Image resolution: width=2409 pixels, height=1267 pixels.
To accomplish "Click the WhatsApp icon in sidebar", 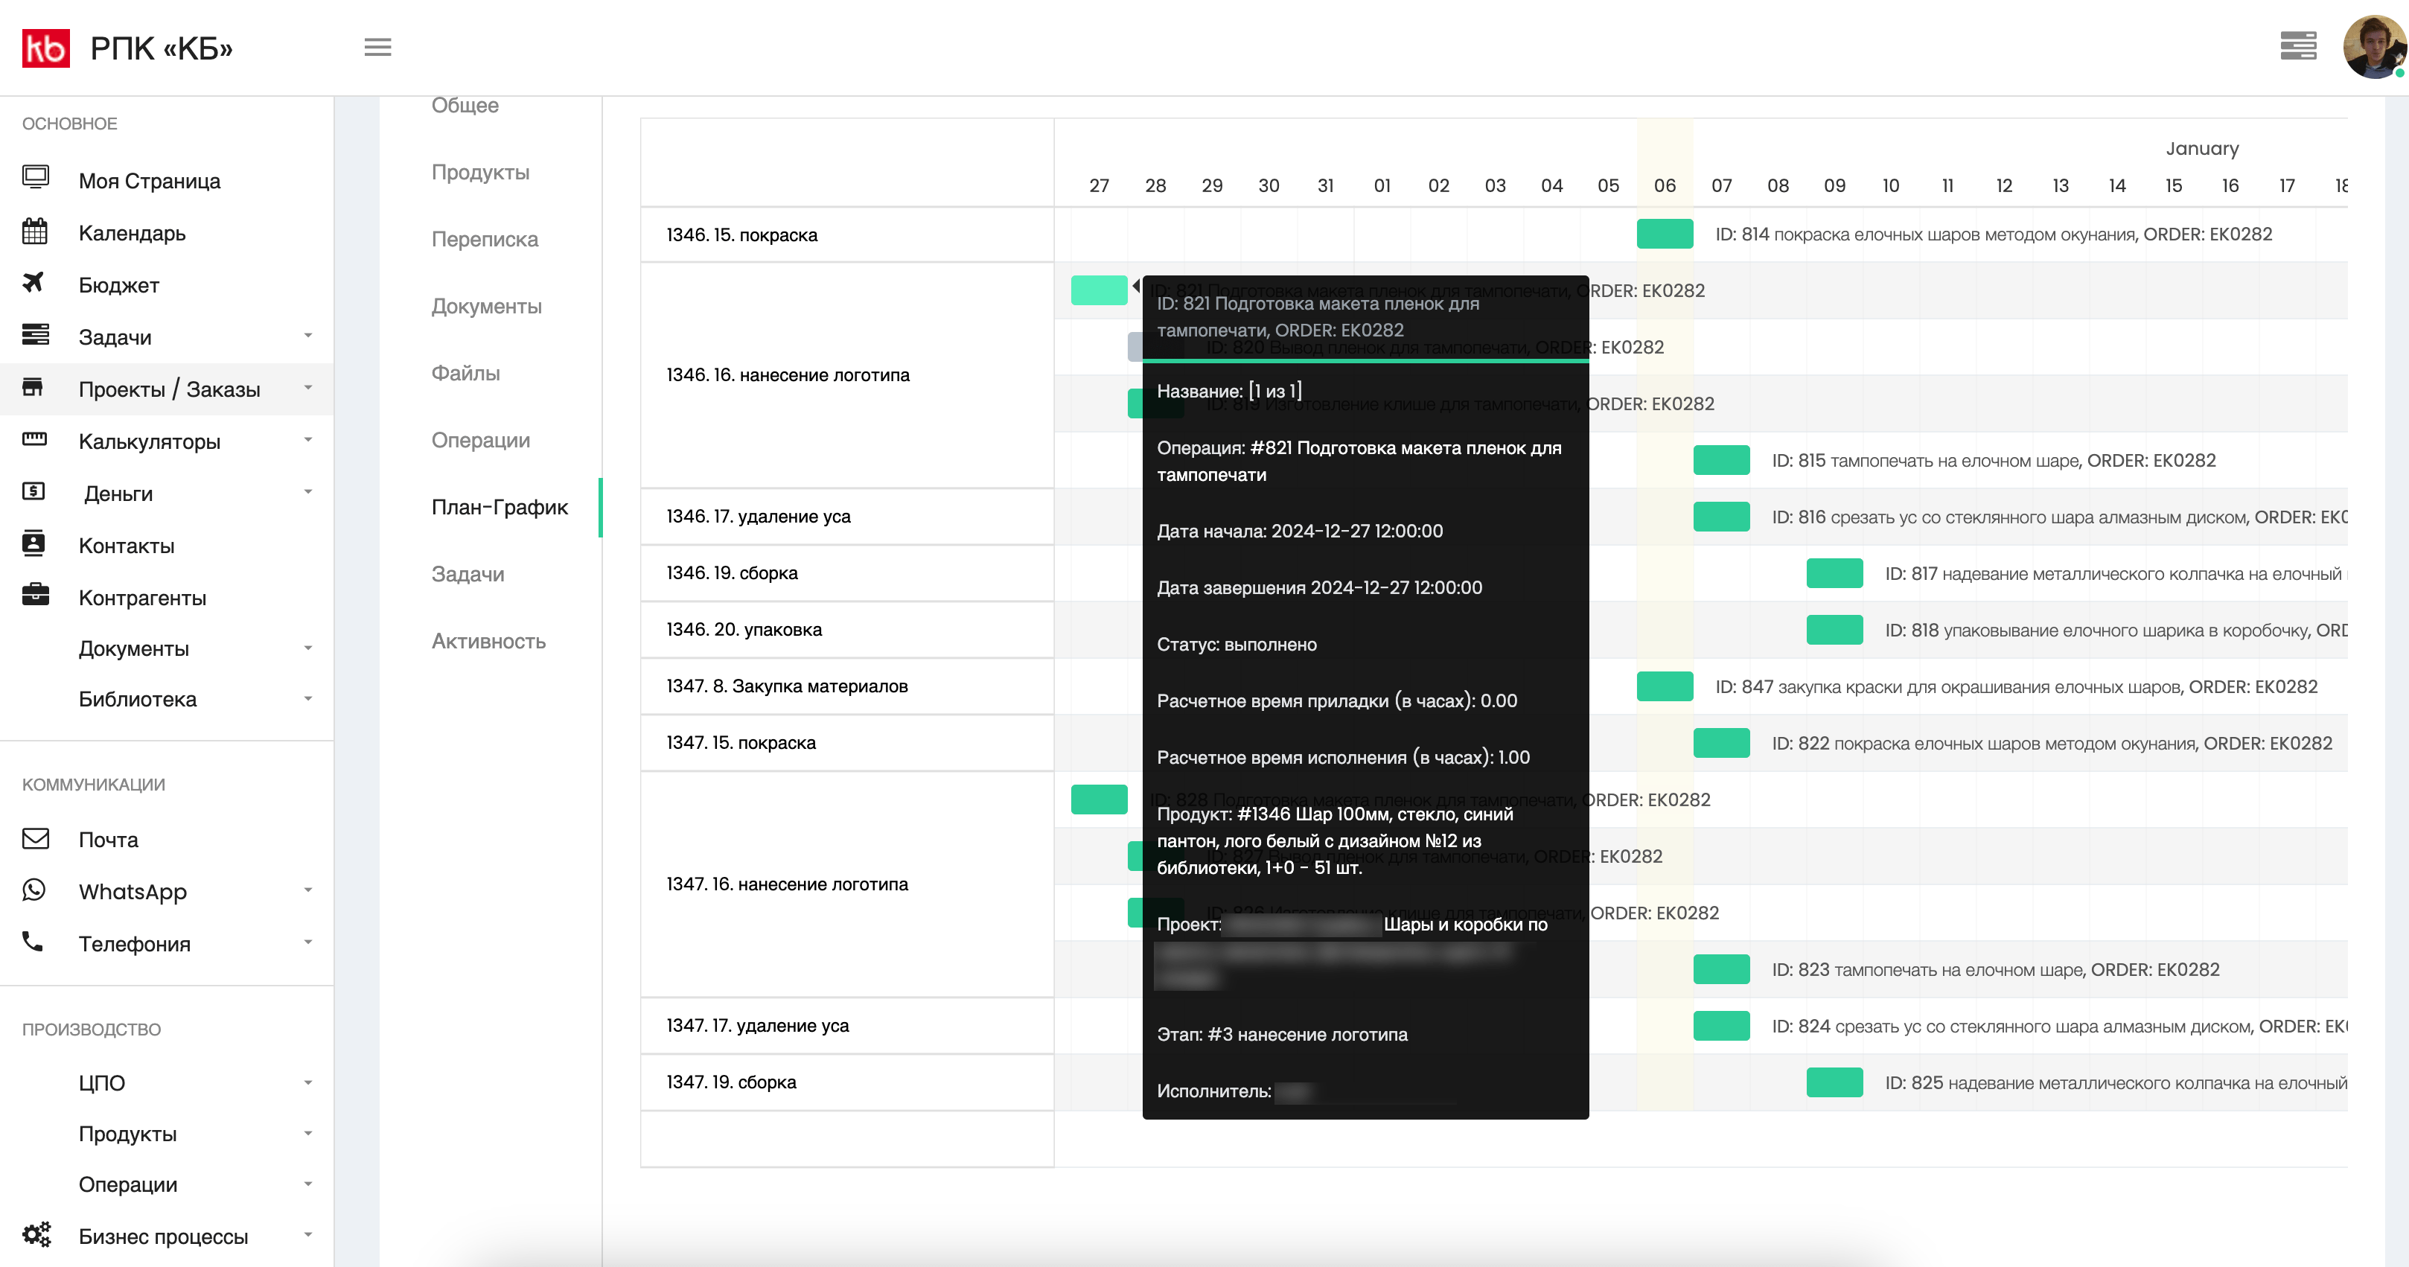I will [34, 890].
